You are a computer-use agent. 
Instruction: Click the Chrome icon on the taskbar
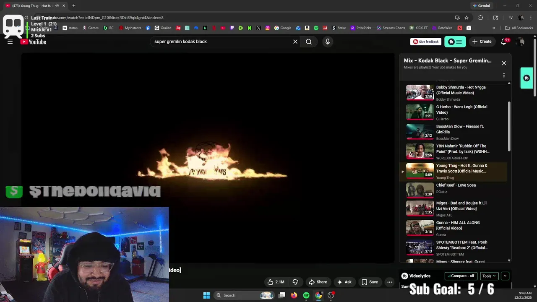tap(318, 295)
